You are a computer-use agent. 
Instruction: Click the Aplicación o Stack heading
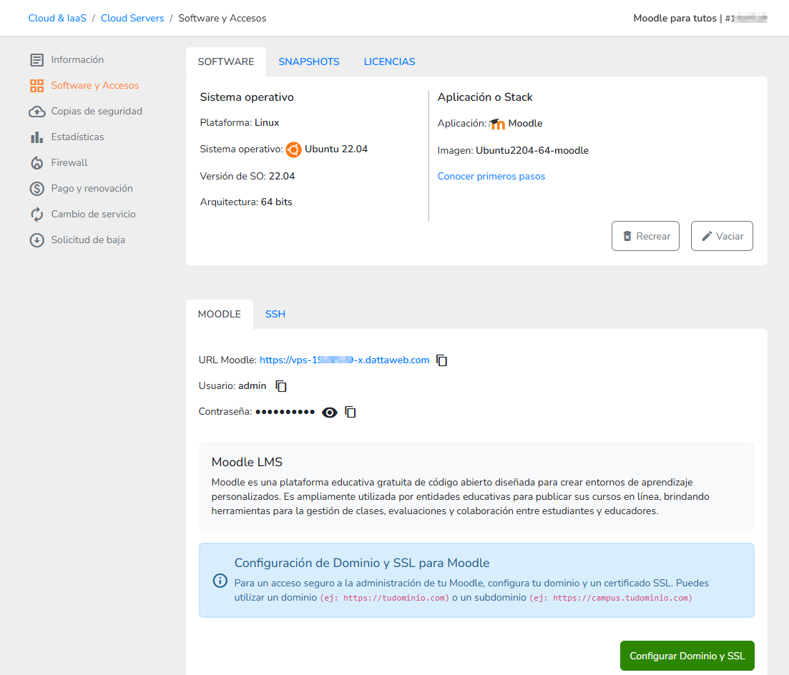pyautogui.click(x=485, y=97)
